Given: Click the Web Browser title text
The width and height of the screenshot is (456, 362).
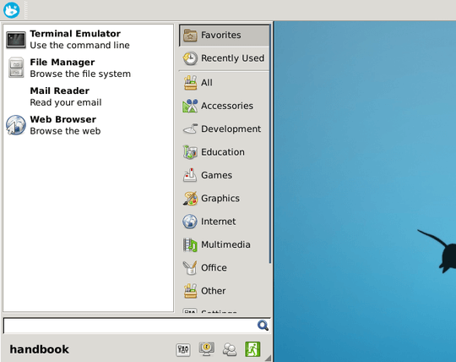Looking at the screenshot, I should point(62,119).
